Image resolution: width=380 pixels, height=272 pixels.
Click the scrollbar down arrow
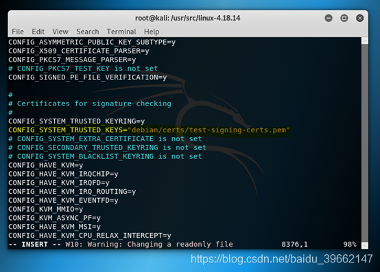tap(365, 245)
